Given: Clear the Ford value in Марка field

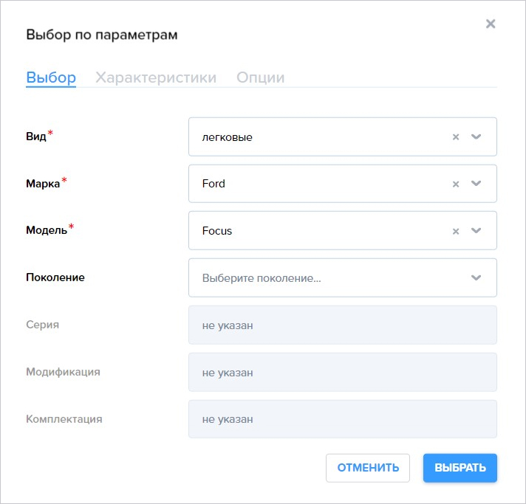Looking at the screenshot, I should point(456,184).
